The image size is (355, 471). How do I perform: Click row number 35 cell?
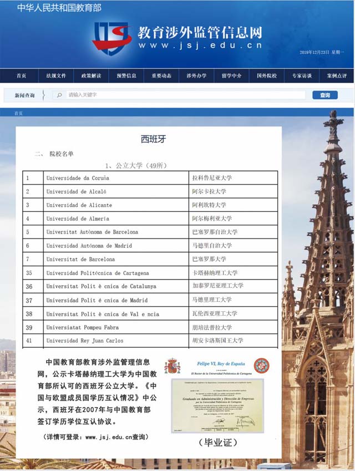click(x=33, y=273)
